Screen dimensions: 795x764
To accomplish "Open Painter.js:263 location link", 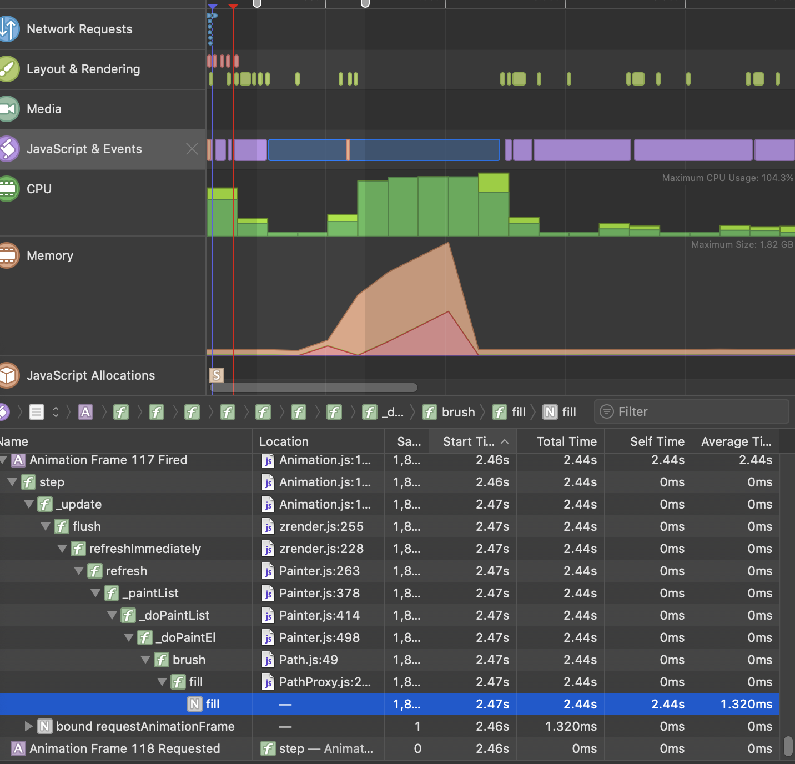I will point(319,571).
